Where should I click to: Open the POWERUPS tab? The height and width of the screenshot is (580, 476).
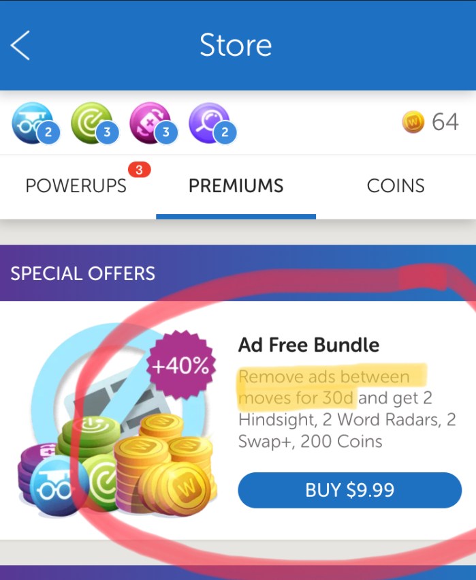coord(76,185)
